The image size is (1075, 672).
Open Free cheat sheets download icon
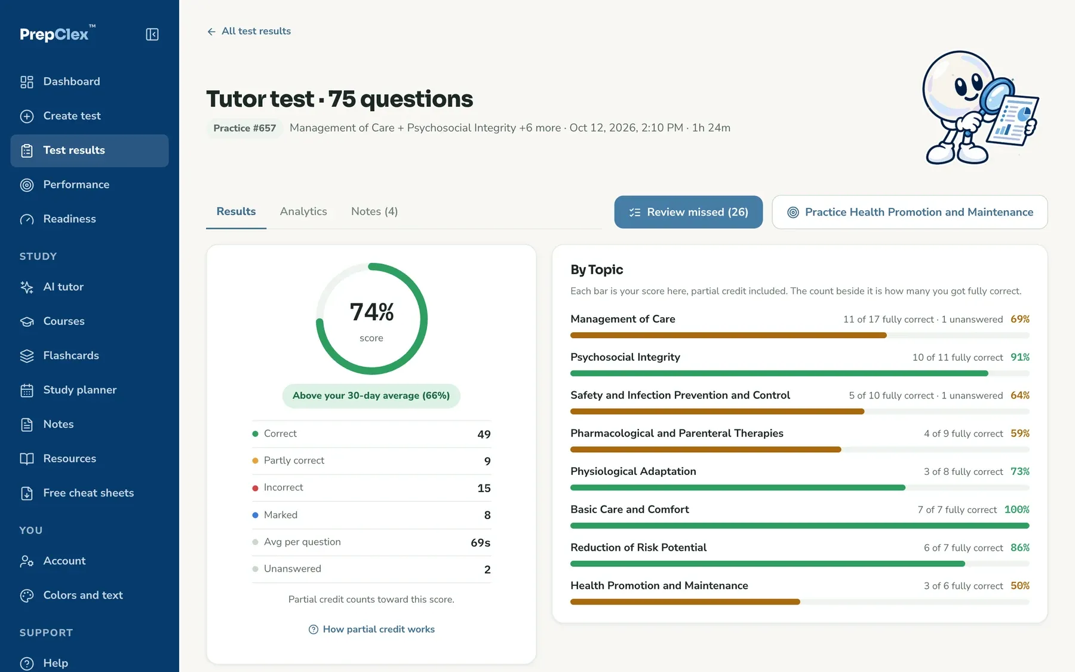(x=27, y=493)
